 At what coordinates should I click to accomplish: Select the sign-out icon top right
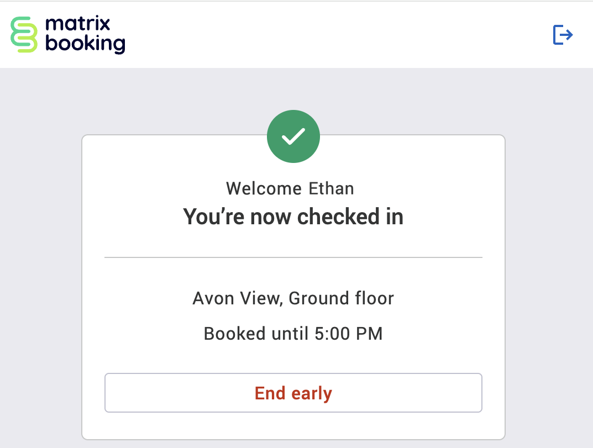tap(563, 35)
